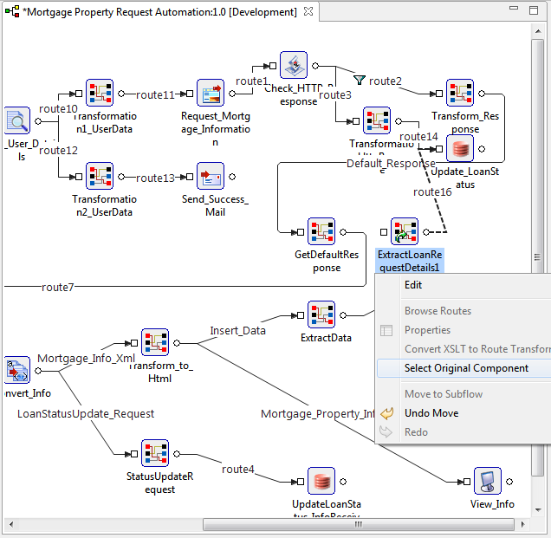Image resolution: width=551 pixels, height=538 pixels.
Task: Select the UpdateLoanStatus_InfoReceiver database icon
Action: [321, 481]
